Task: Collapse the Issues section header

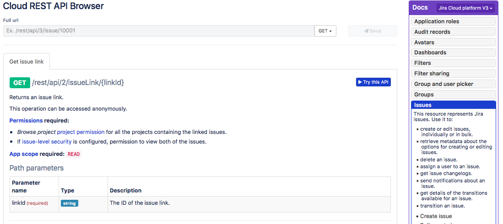Action: [x=453, y=105]
